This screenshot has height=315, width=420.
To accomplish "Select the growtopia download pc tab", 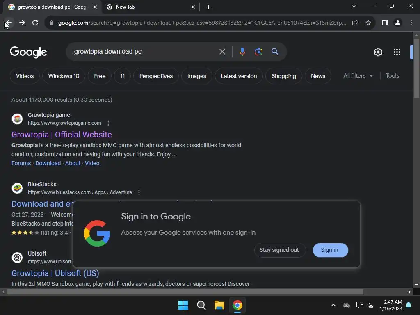I will pyautogui.click(x=52, y=7).
